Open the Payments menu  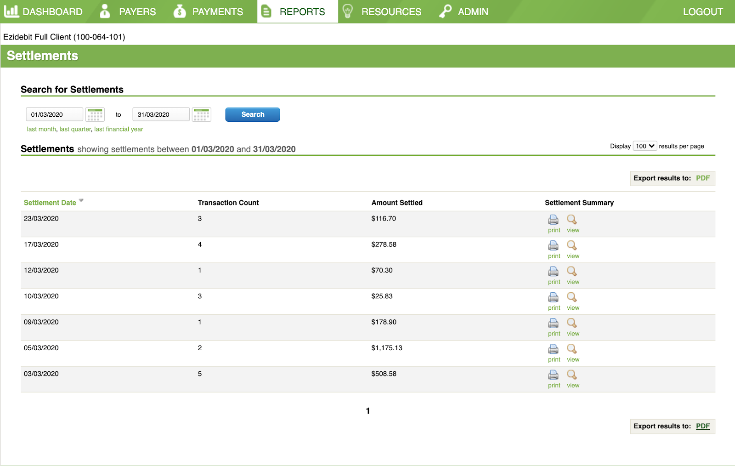pyautogui.click(x=208, y=11)
